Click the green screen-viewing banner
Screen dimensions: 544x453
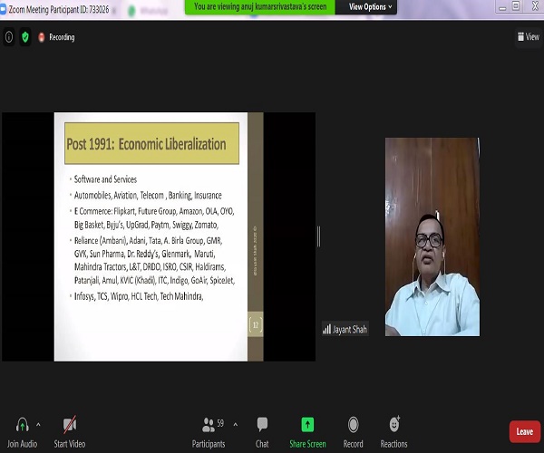click(260, 6)
